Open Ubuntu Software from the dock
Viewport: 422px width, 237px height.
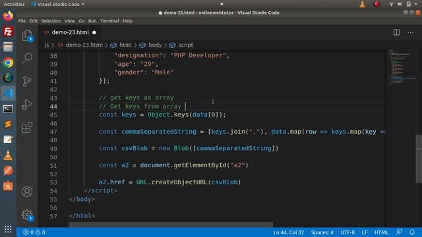8,186
